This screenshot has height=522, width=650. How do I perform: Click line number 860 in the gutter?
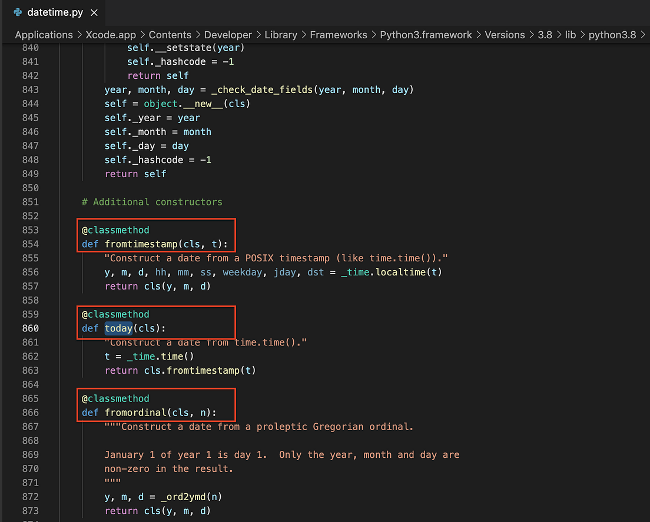click(31, 328)
